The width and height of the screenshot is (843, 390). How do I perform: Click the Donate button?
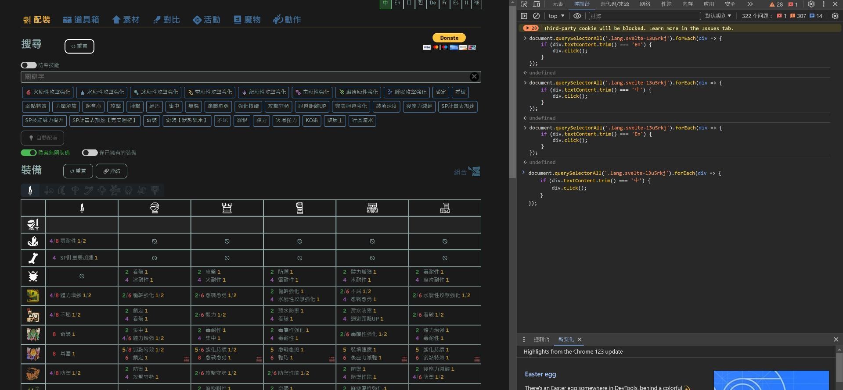coord(449,38)
